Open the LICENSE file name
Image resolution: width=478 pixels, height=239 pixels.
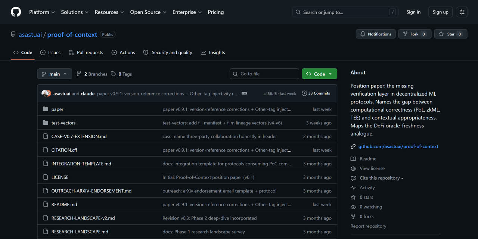point(60,177)
